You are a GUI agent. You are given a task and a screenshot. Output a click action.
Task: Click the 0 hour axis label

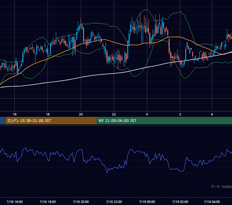pos(147,114)
